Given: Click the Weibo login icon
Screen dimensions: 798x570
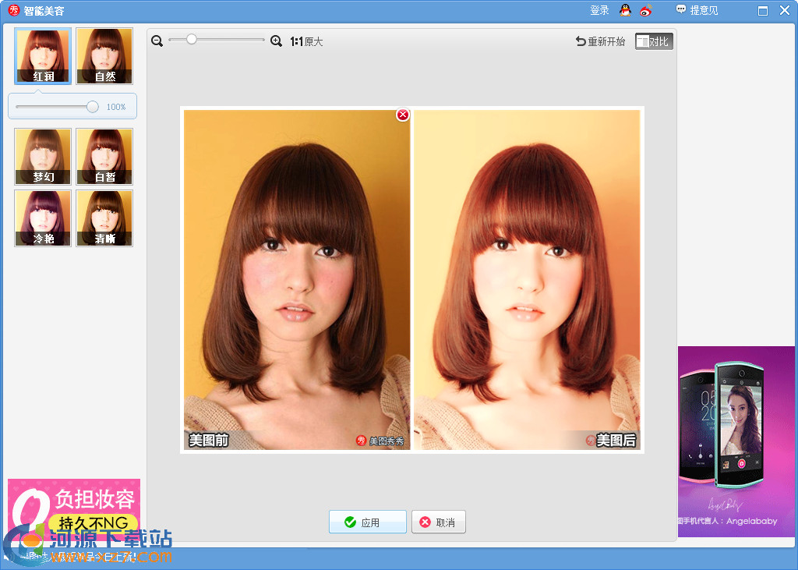Looking at the screenshot, I should [x=645, y=11].
